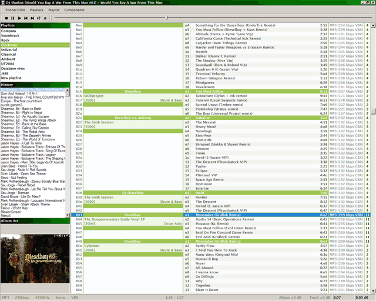Select the Rock playlist
Viewport: 376px width, 301px height.
(x=35, y=41)
